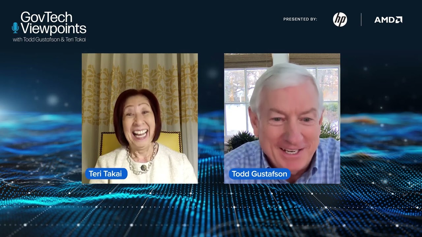The image size is (422, 237).
Task: Click the 'with Todd Gustafson & Teri Takai' subtitle
Action: point(49,39)
